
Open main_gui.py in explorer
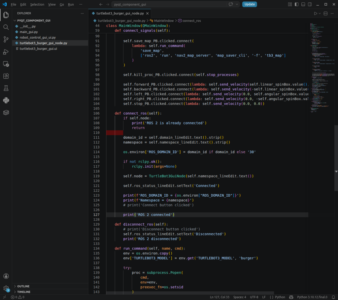(51, 32)
